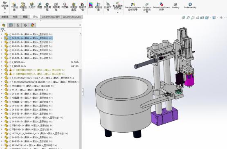Screen dimensions: 227x149
Task: Switch to ConfigurationManager panel tab
Action: pos(18,25)
